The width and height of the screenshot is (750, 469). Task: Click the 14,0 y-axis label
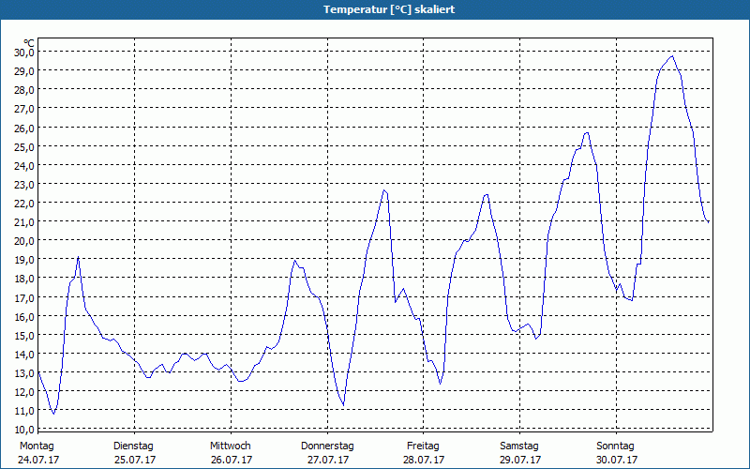[24, 355]
